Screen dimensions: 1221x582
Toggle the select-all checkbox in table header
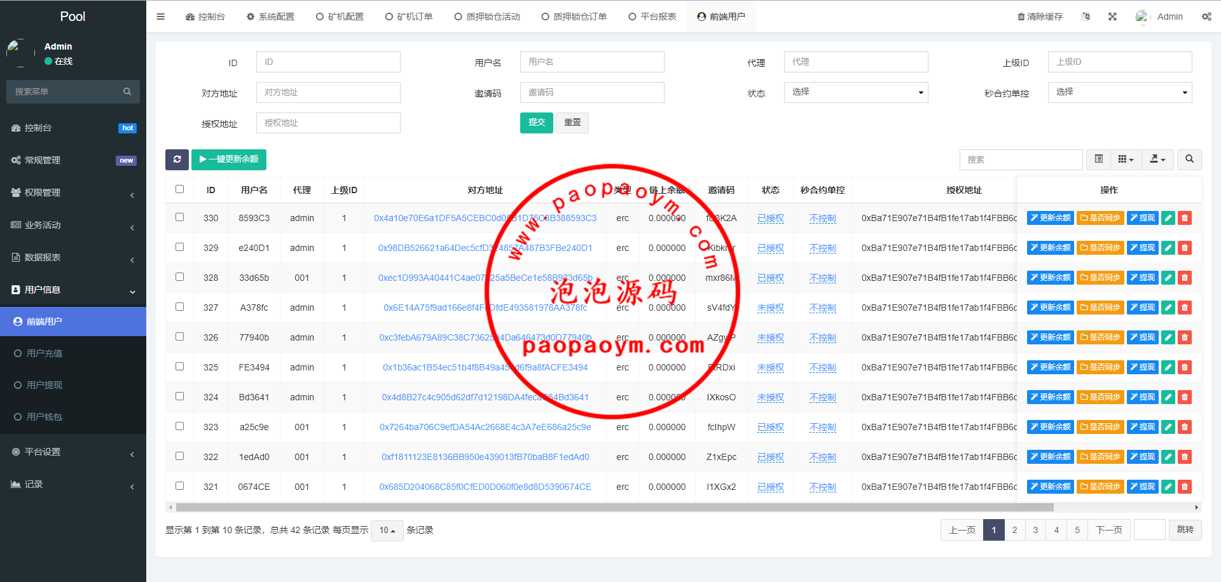pos(180,189)
